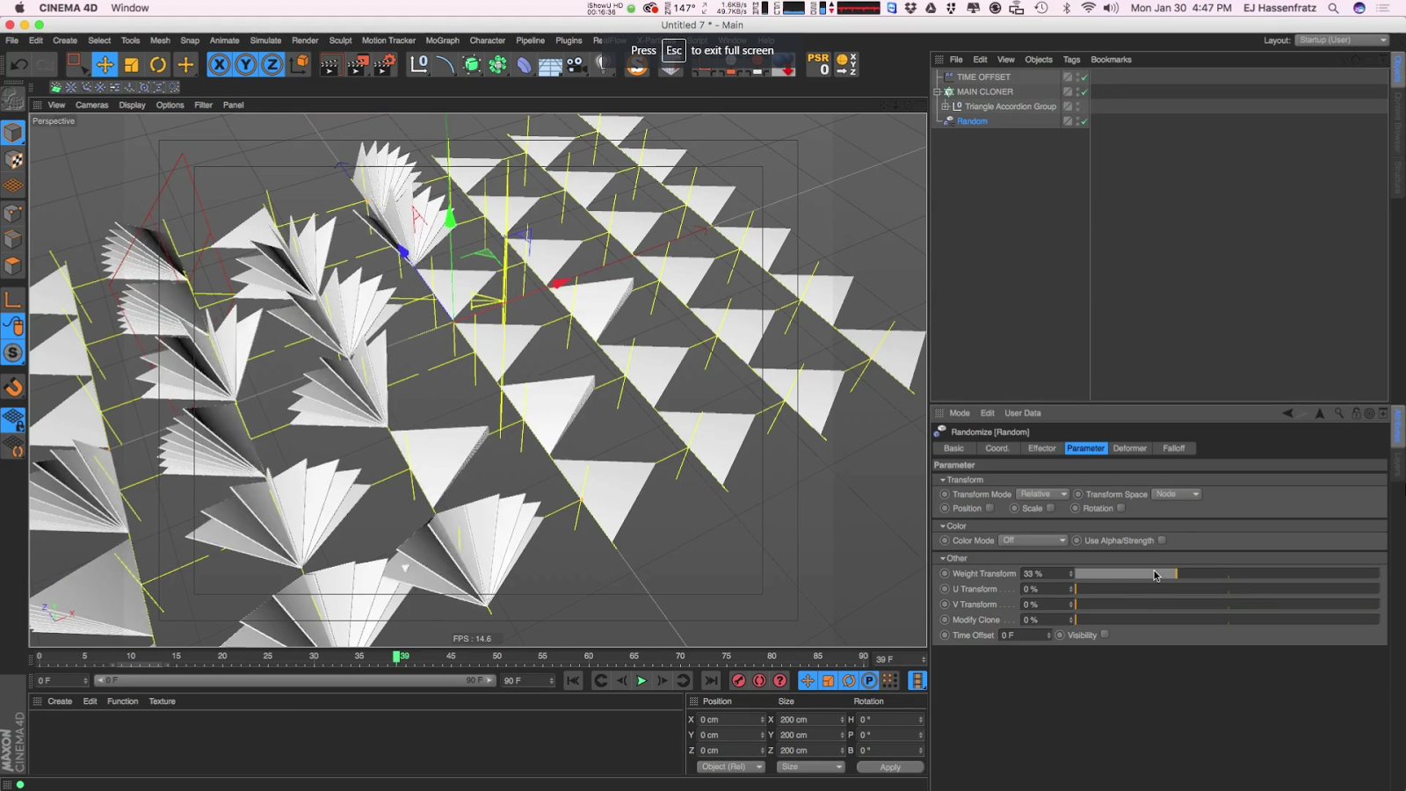Open the Color Mode Off dropdown
Viewport: 1406px width, 791px height.
1033,541
